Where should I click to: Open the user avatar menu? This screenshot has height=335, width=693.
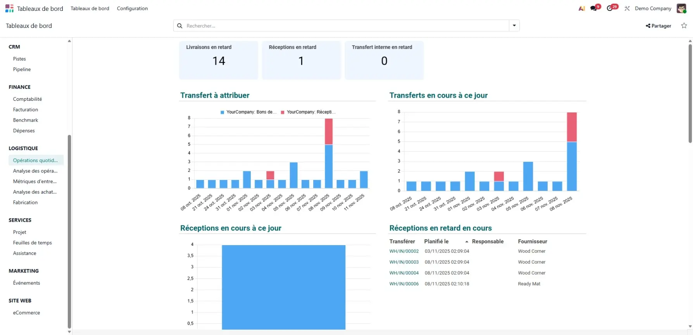point(681,9)
